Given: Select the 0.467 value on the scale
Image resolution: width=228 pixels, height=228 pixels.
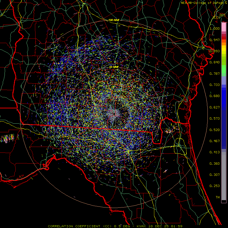Looking at the screenshot, I should 215,141.
